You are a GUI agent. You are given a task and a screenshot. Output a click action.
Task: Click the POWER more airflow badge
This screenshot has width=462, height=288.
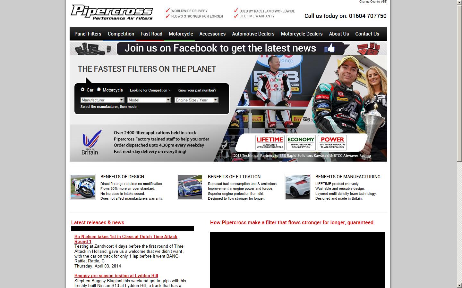(x=332, y=142)
